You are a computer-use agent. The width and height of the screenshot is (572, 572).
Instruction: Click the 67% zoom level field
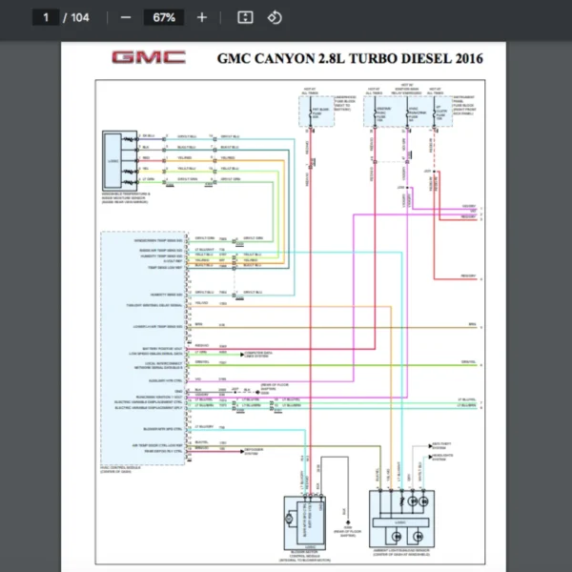164,17
